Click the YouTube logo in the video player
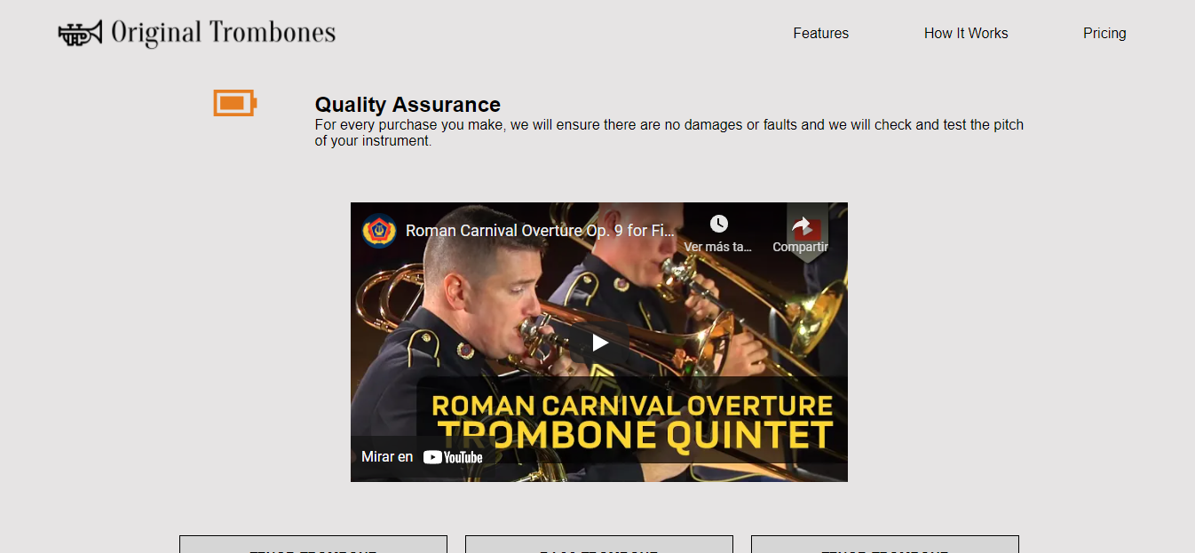Screen dimensions: 1195x553 pyautogui.click(x=453, y=457)
